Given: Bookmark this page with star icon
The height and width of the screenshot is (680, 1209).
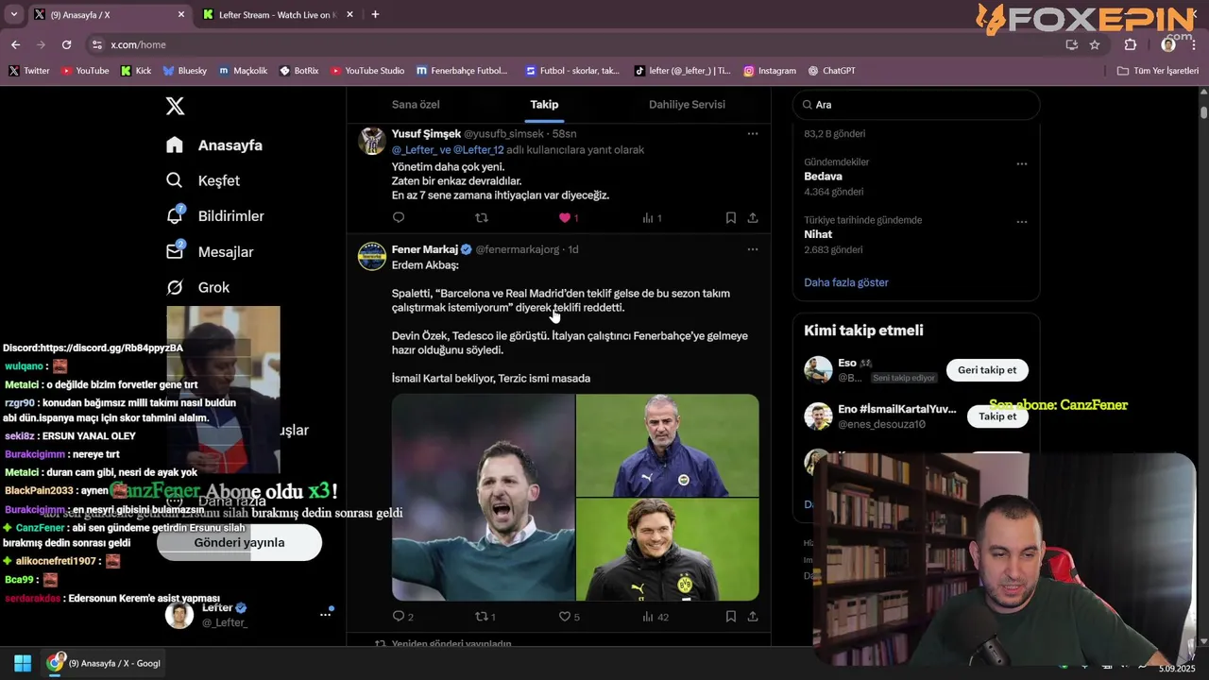Looking at the screenshot, I should [x=1095, y=44].
